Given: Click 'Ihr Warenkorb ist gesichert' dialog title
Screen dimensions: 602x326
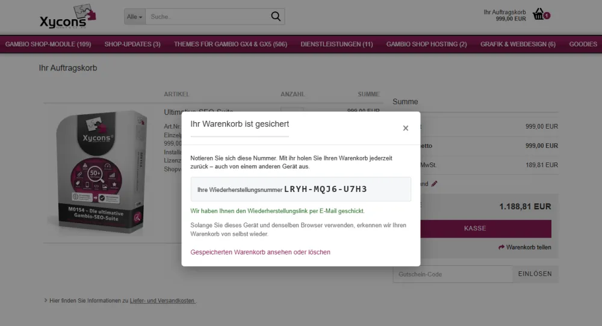Looking at the screenshot, I should [x=240, y=124].
